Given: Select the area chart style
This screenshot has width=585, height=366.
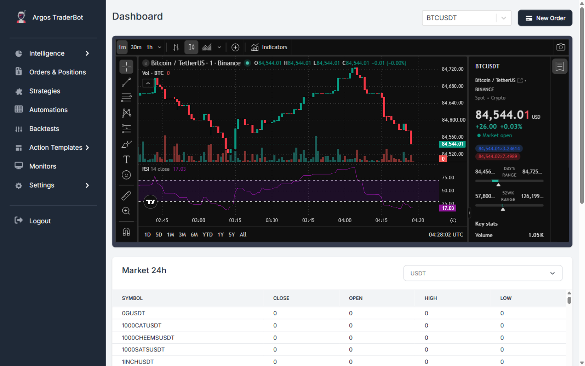Looking at the screenshot, I should pos(207,47).
